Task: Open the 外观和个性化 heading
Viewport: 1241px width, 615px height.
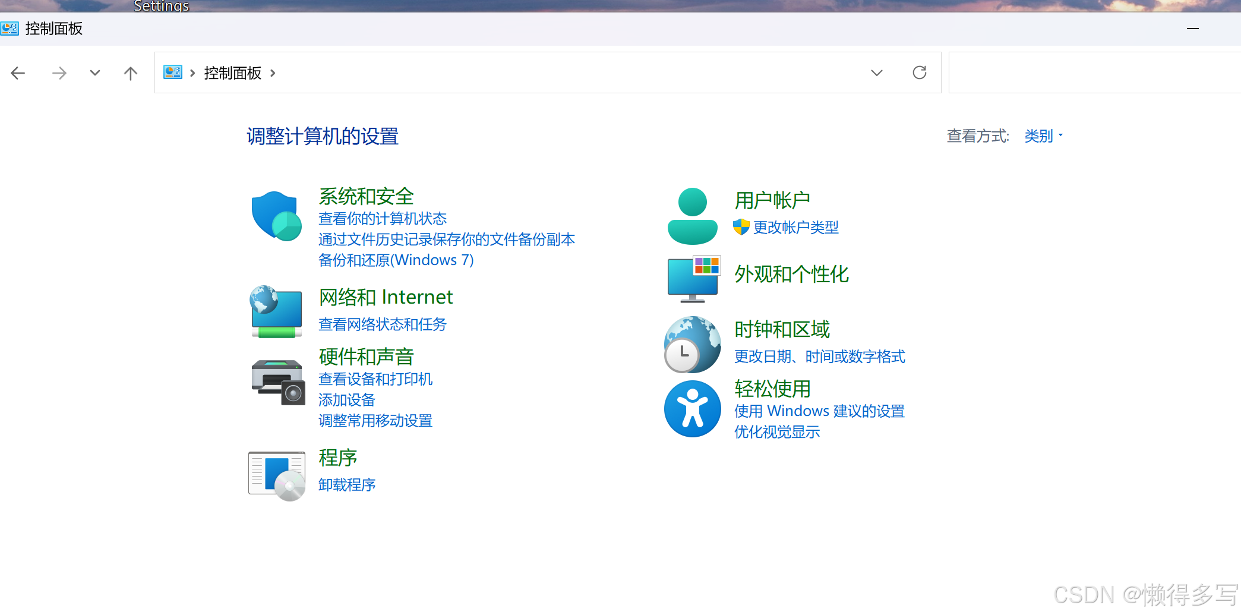Action: click(x=792, y=274)
